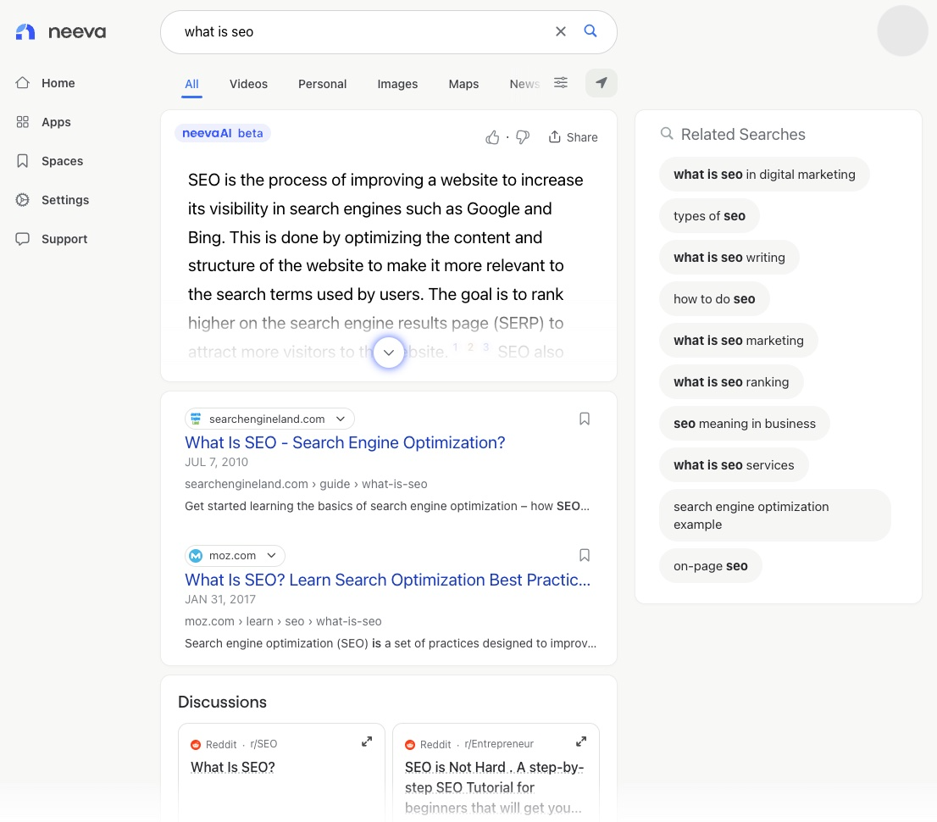This screenshot has width=937, height=822.
Task: Open search filter settings sliders icon
Action: 561,82
